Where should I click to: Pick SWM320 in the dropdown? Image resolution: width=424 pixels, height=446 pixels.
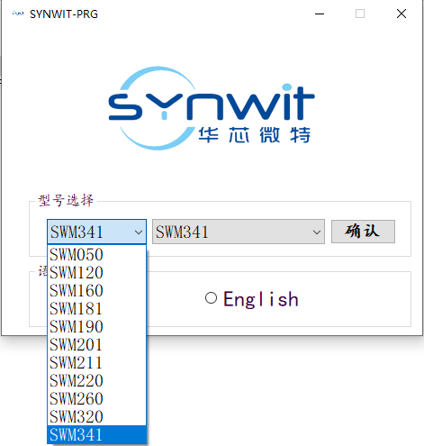click(x=96, y=416)
